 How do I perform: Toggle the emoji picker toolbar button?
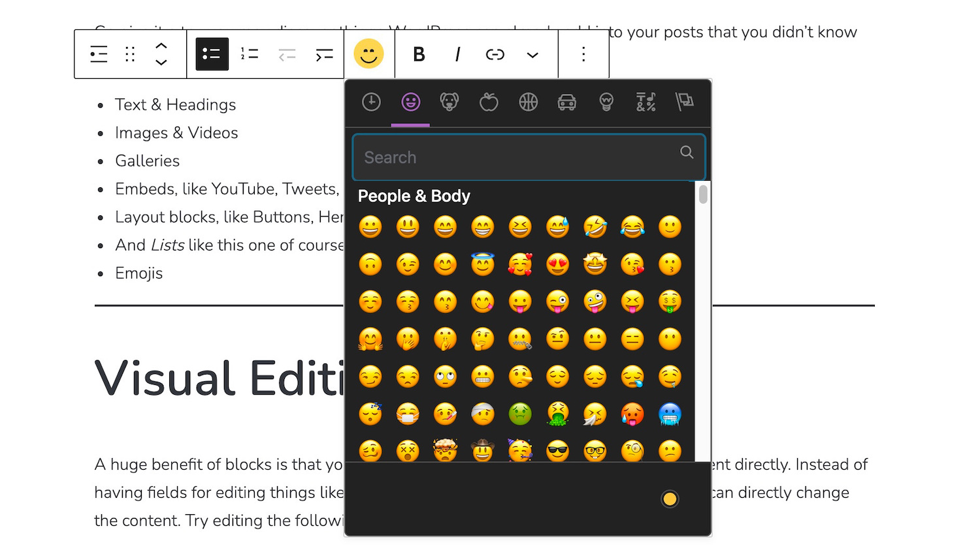368,54
